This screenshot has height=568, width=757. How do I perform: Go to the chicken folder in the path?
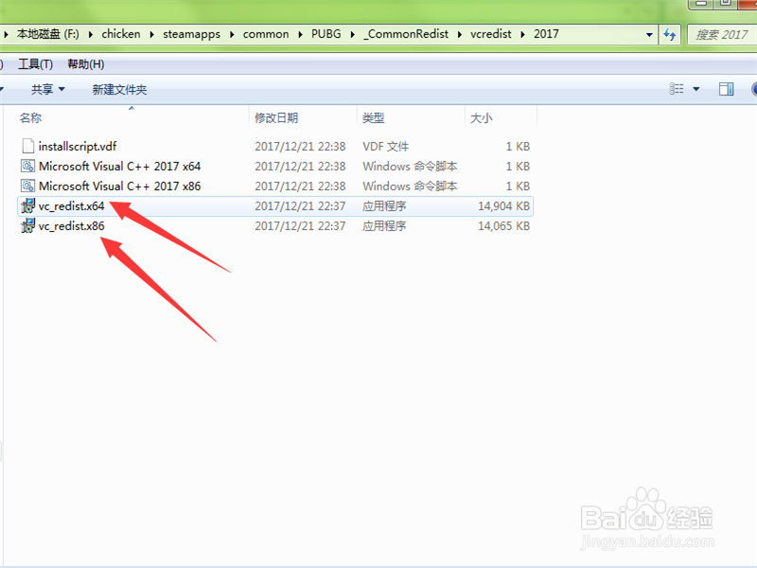click(x=121, y=34)
